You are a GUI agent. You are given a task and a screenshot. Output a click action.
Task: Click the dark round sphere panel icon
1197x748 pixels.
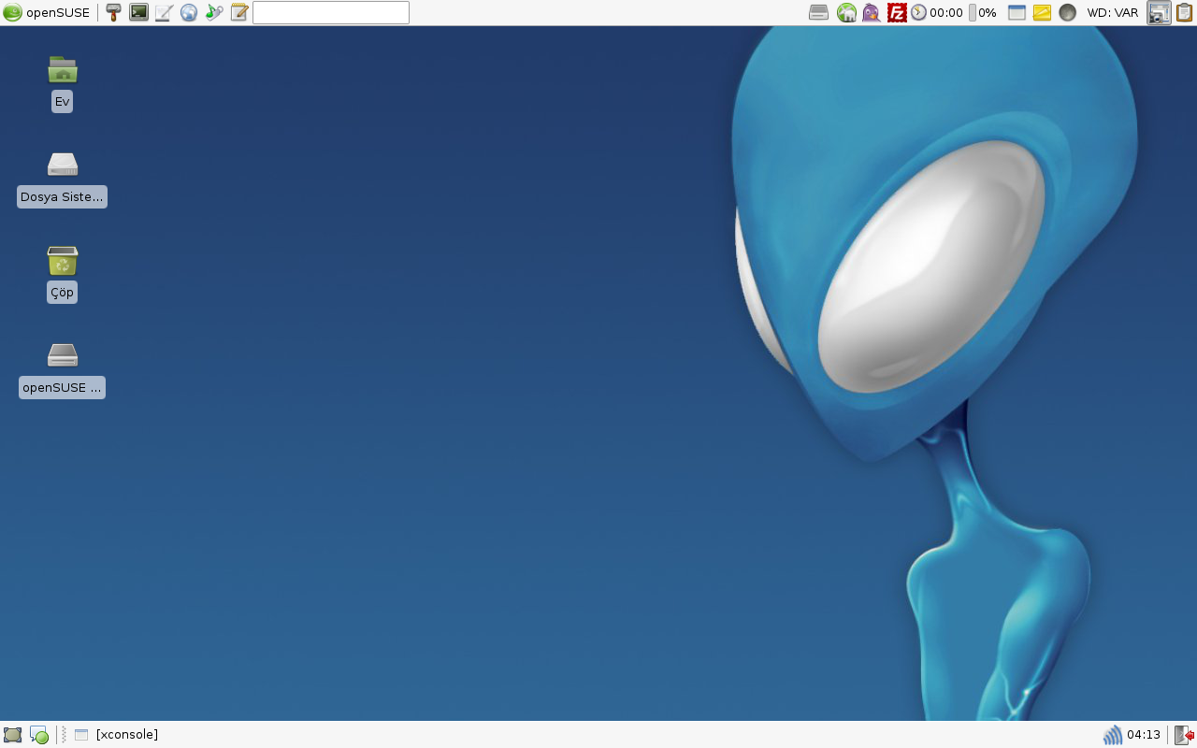1067,13
